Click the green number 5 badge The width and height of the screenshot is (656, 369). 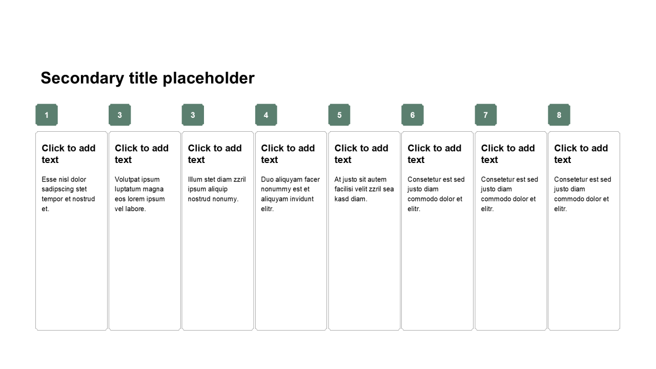coord(339,115)
